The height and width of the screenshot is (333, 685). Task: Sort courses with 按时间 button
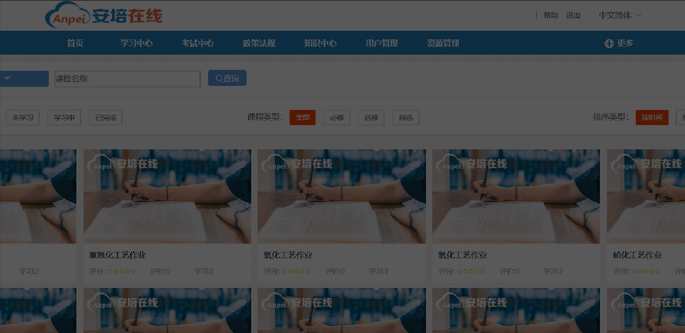coord(652,118)
